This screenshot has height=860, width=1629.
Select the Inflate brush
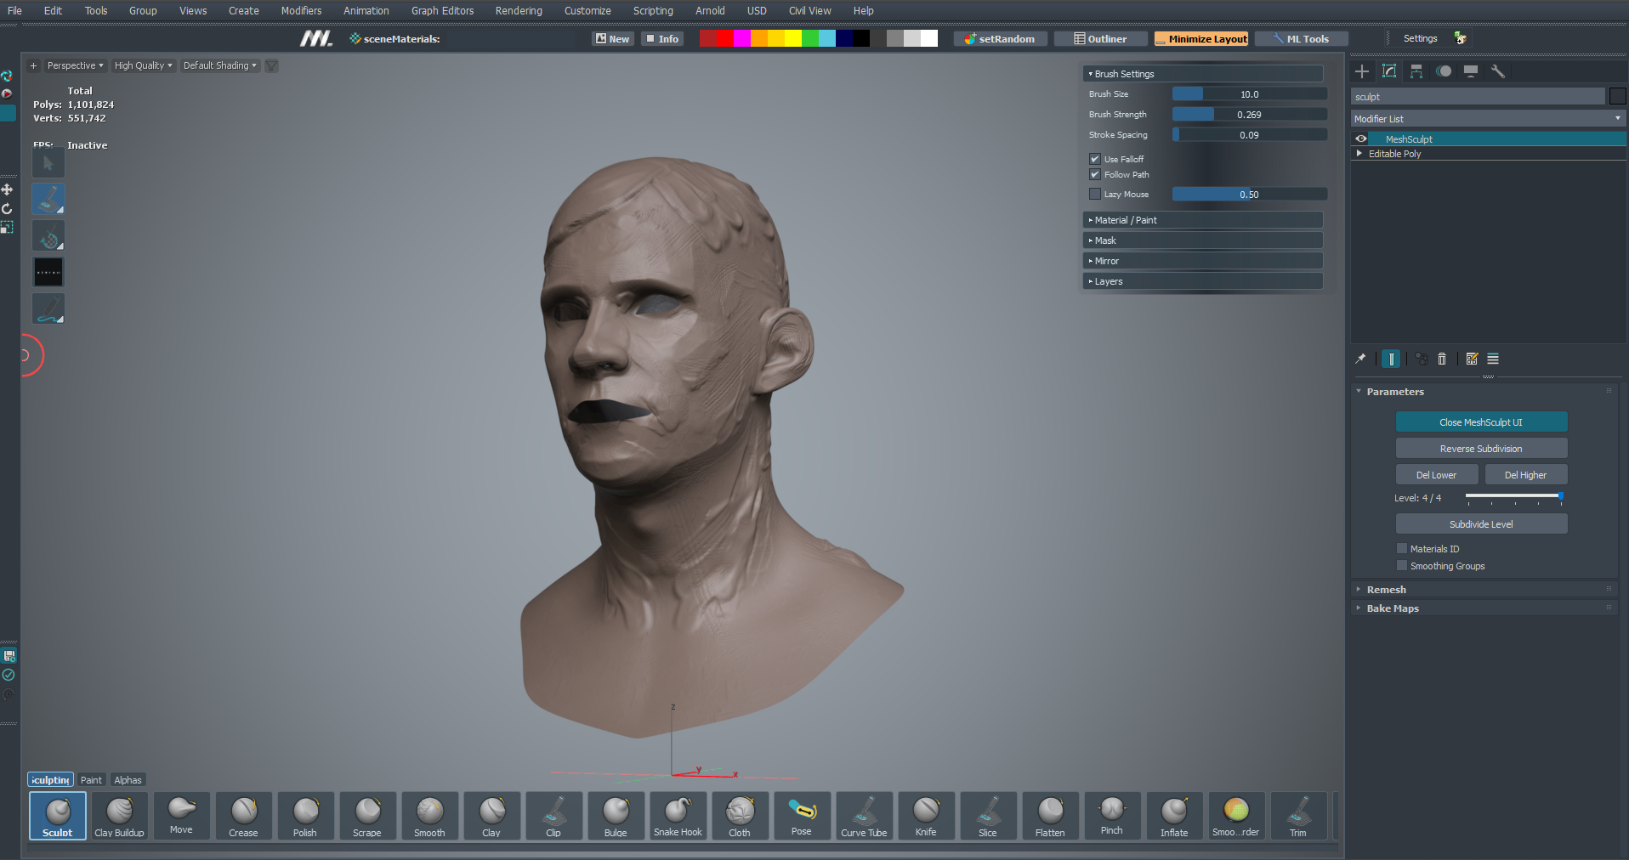(x=1174, y=816)
